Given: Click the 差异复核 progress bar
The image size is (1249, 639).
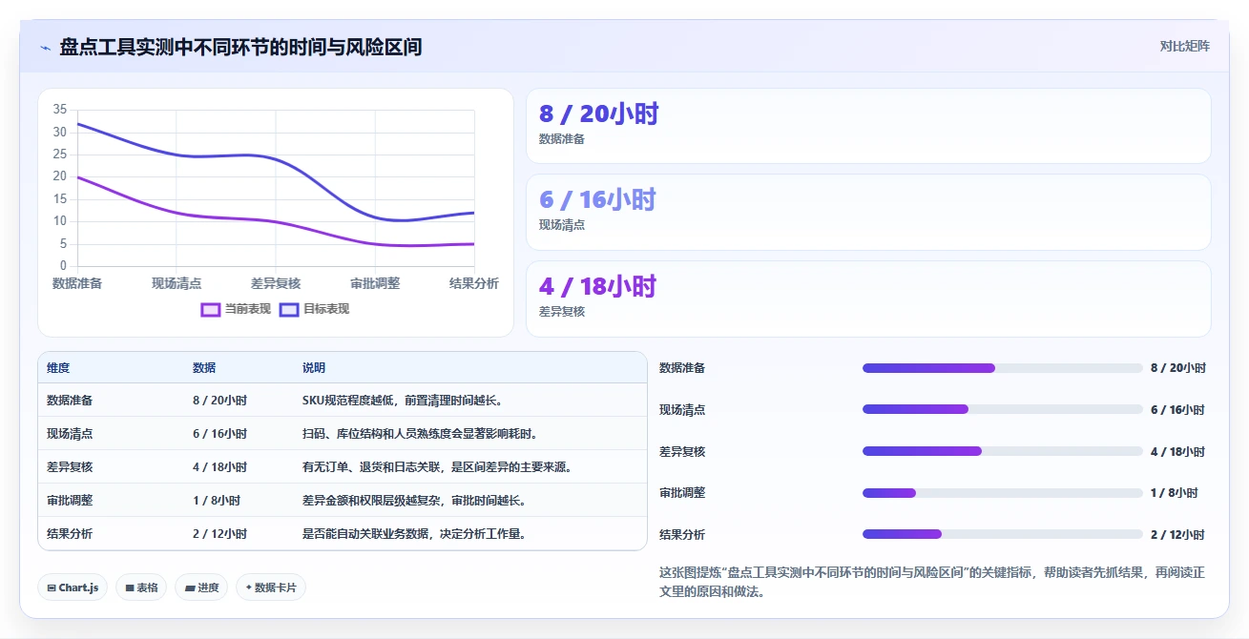Looking at the screenshot, I should [1002, 451].
